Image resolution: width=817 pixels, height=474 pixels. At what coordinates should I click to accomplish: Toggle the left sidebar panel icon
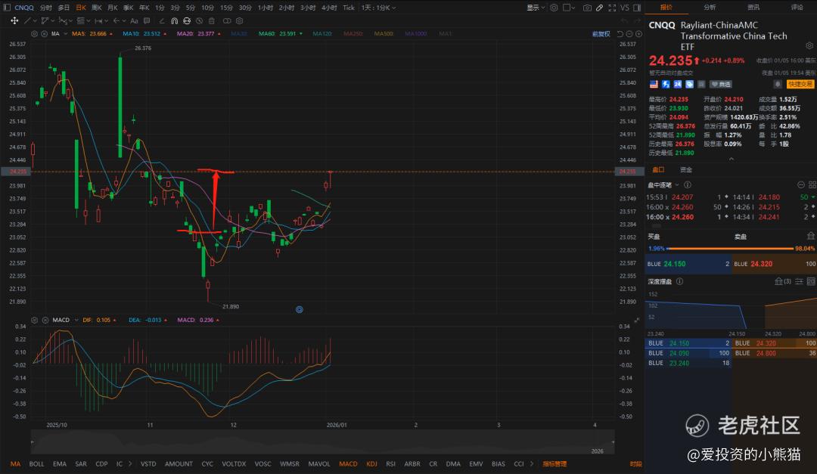(x=7, y=8)
